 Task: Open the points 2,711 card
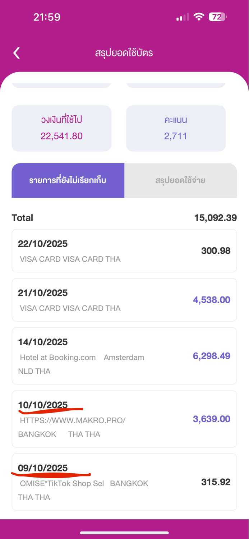click(x=176, y=128)
